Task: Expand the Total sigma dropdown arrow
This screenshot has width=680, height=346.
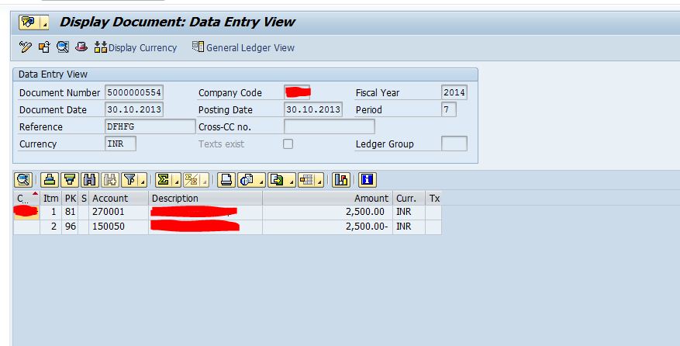Action: tap(176, 181)
